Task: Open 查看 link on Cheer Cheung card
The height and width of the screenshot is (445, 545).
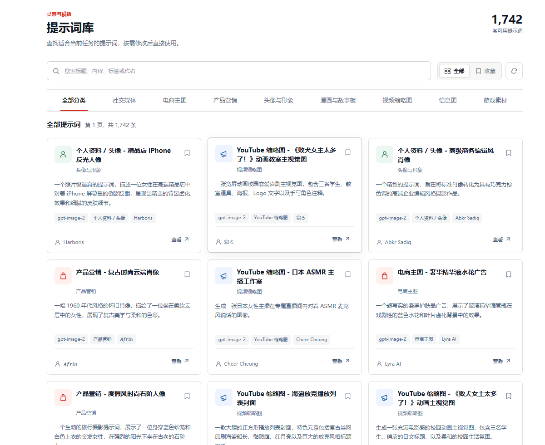Action: (341, 361)
